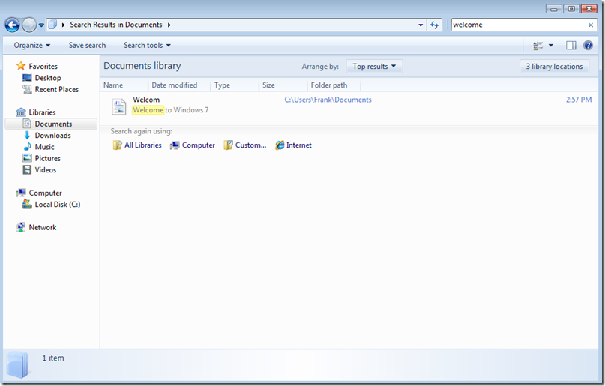
Task: Open the Pictures library
Action: [47, 158]
